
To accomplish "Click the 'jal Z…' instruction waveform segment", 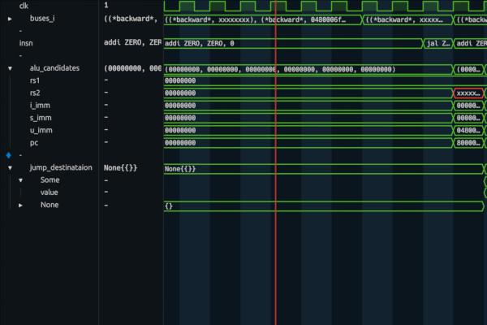I will click(437, 42).
